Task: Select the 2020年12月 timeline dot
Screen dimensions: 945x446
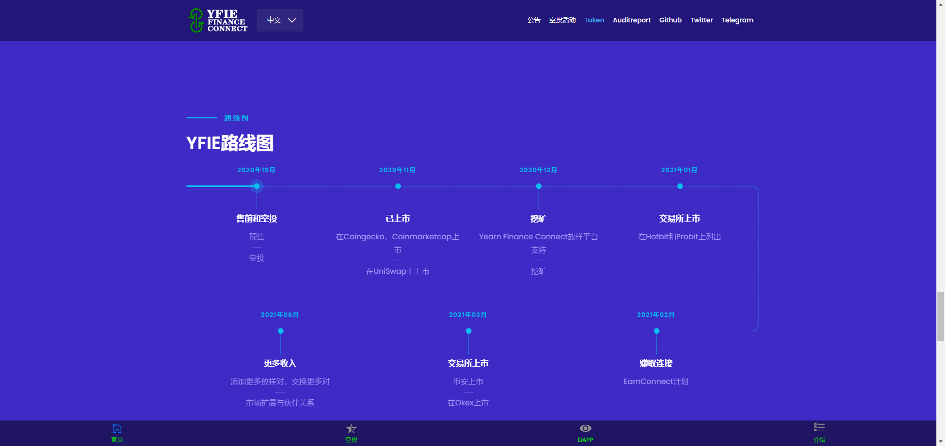Action: click(x=539, y=186)
